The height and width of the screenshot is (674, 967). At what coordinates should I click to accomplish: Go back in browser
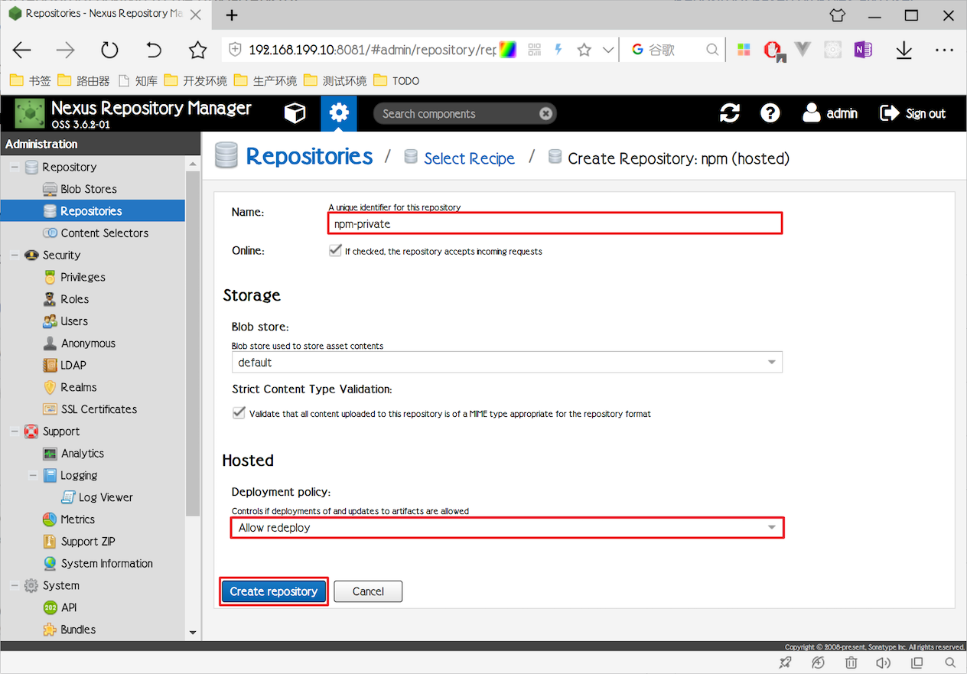point(22,50)
